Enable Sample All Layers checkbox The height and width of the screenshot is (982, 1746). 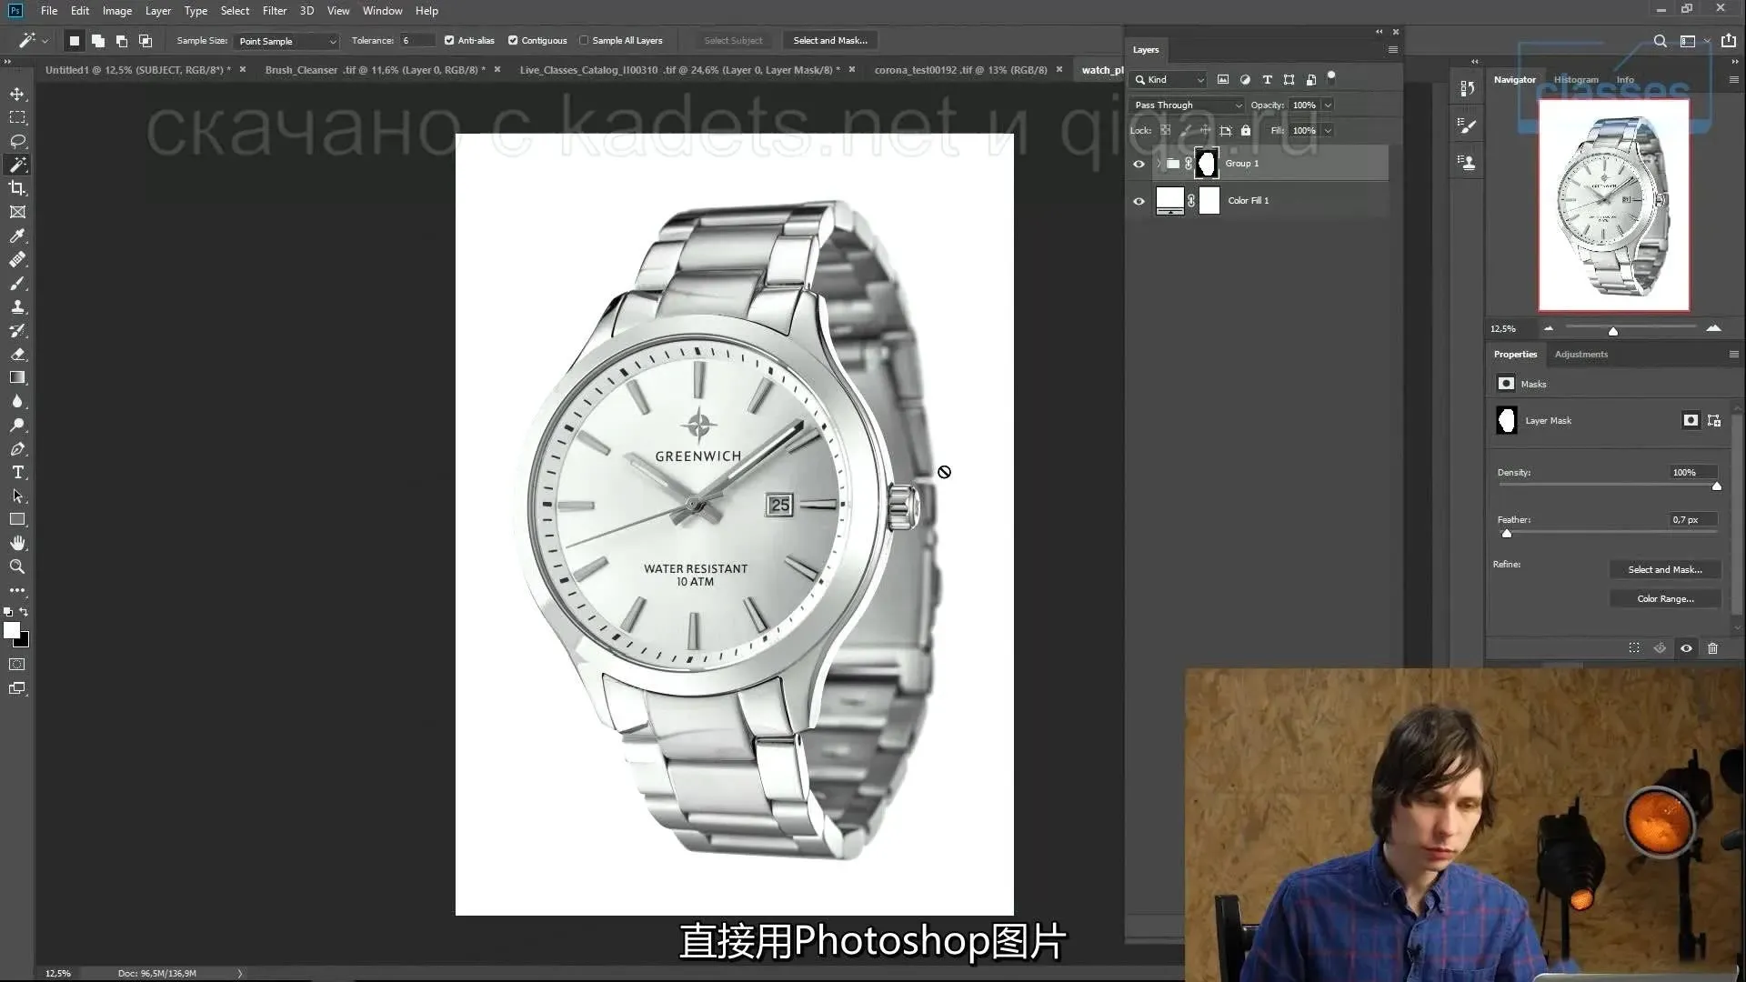pyautogui.click(x=584, y=40)
